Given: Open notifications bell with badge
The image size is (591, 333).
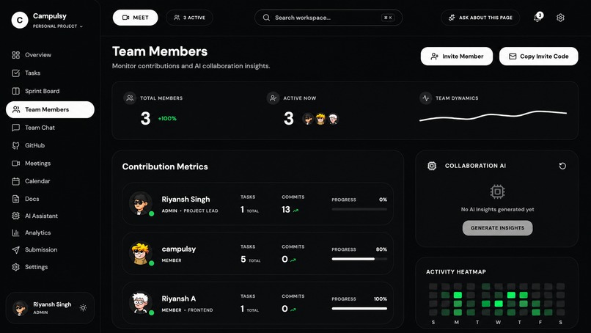Looking at the screenshot, I should tap(538, 18).
